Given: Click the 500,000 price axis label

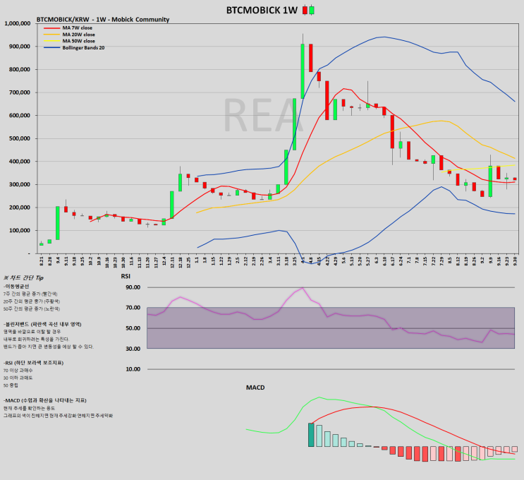Looking at the screenshot, I should 19,138.
